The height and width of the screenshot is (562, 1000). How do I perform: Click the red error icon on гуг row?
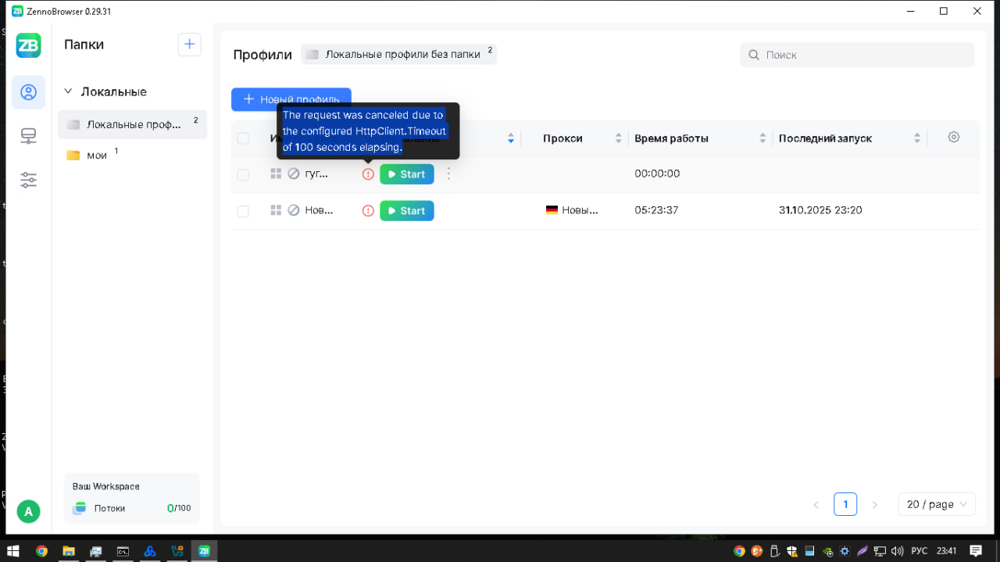pyautogui.click(x=368, y=174)
